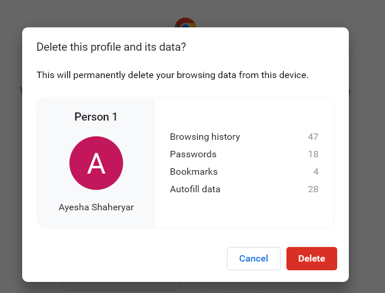Click the Bookmarks label
The image size is (385, 293).
pyautogui.click(x=194, y=172)
